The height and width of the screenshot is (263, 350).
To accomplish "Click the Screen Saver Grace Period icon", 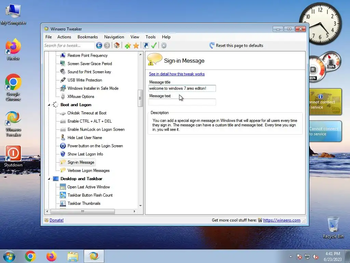I will point(63,63).
